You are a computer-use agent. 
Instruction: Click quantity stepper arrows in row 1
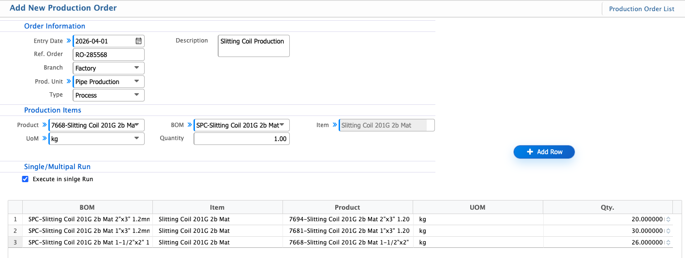[668, 219]
